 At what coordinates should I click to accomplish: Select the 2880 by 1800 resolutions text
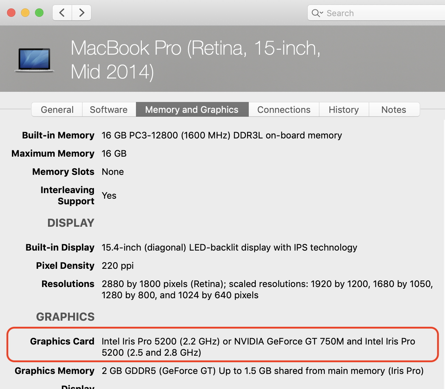[x=267, y=289]
